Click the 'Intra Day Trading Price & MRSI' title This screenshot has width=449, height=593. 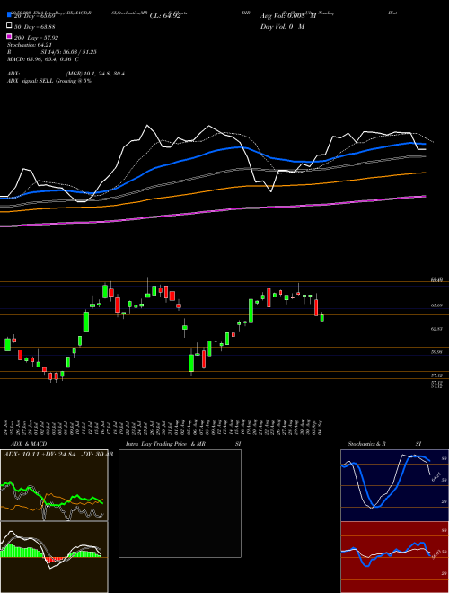pos(183,444)
